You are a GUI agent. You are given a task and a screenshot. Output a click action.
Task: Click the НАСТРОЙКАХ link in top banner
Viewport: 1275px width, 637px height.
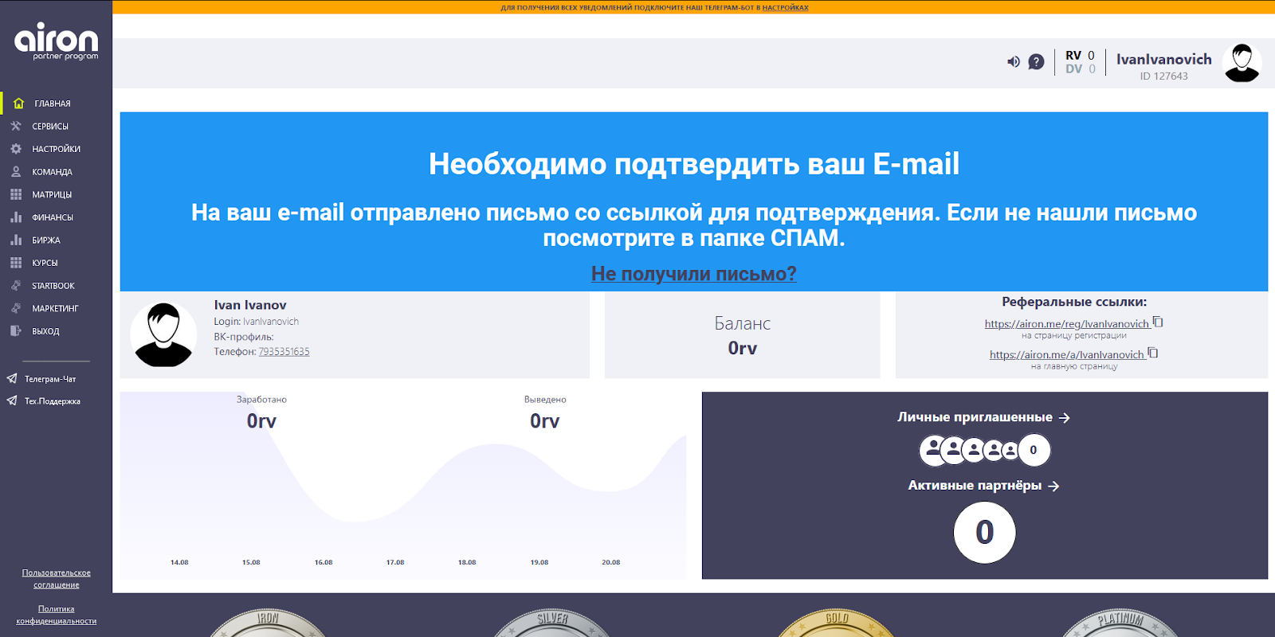[785, 7]
